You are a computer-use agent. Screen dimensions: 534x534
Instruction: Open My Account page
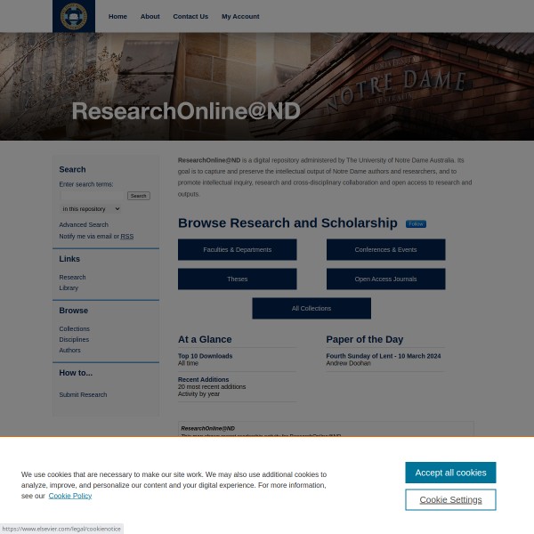coord(240,16)
